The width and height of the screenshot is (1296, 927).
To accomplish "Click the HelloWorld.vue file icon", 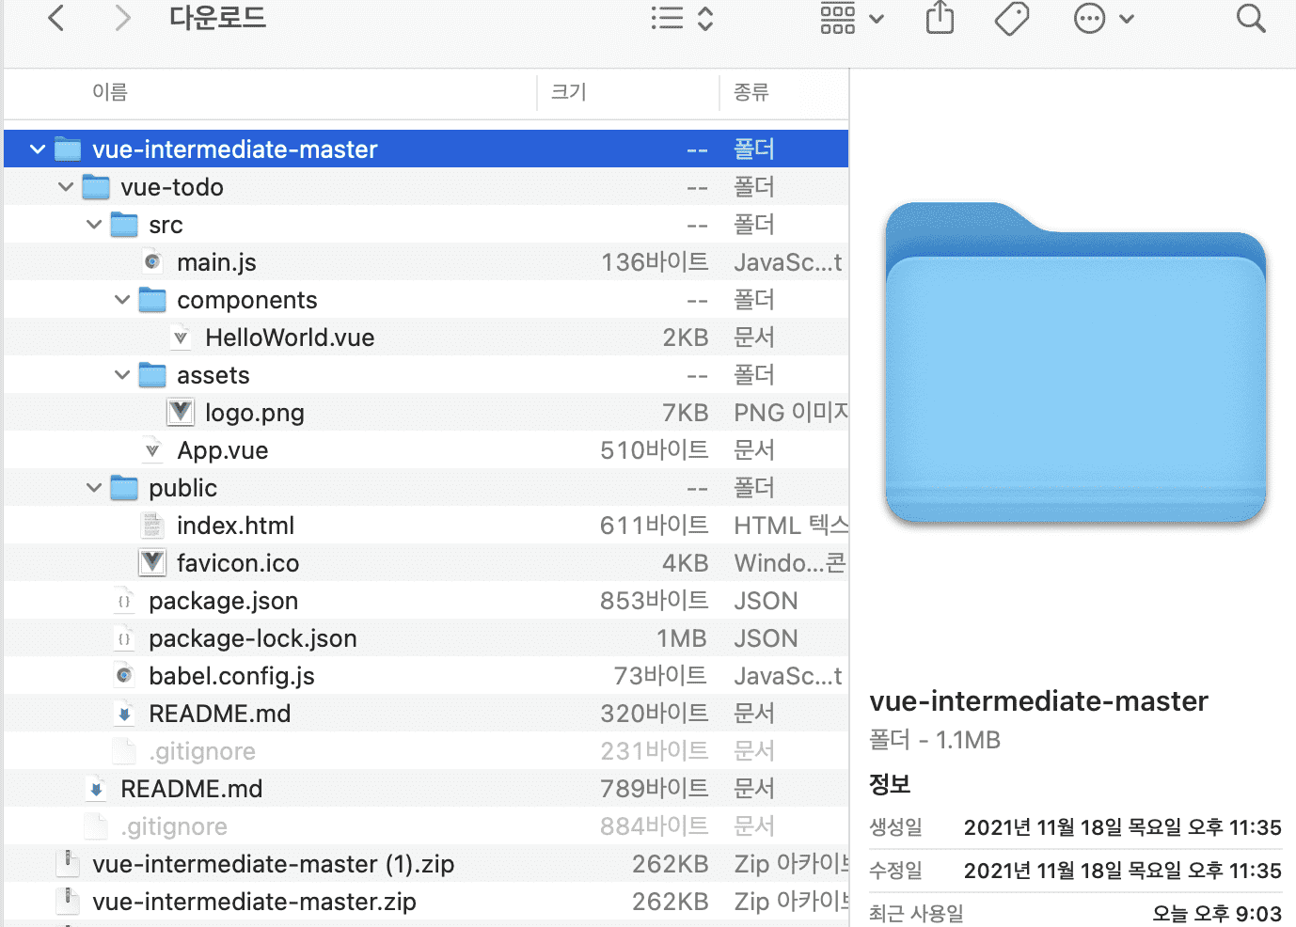I will click(181, 338).
